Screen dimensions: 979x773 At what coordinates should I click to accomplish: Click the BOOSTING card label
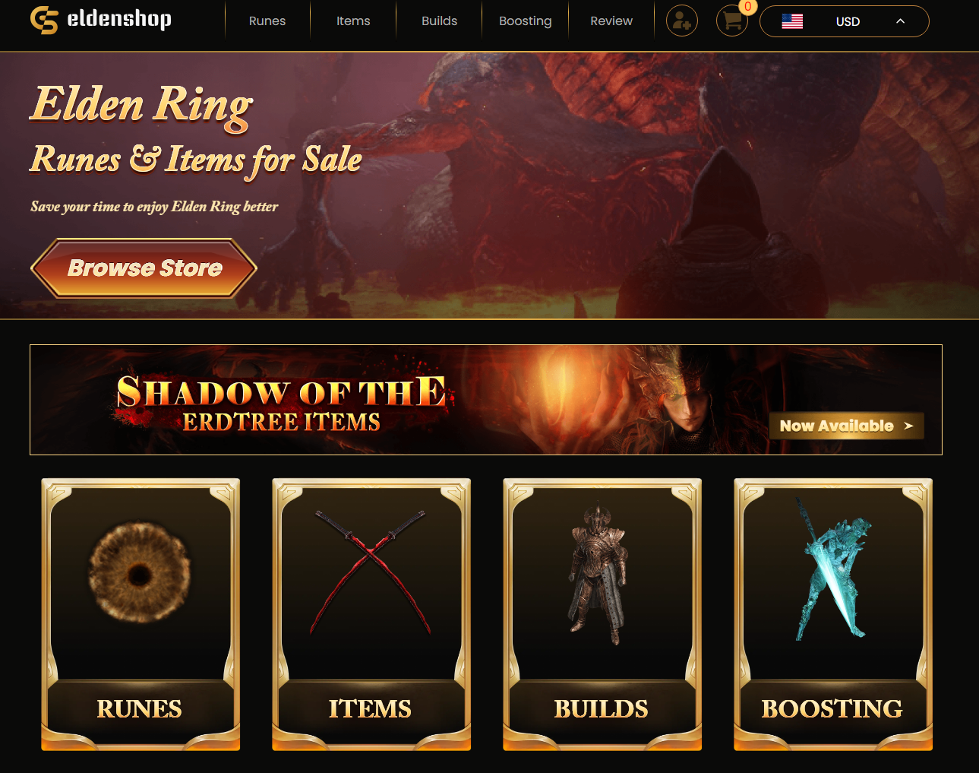pyautogui.click(x=832, y=708)
